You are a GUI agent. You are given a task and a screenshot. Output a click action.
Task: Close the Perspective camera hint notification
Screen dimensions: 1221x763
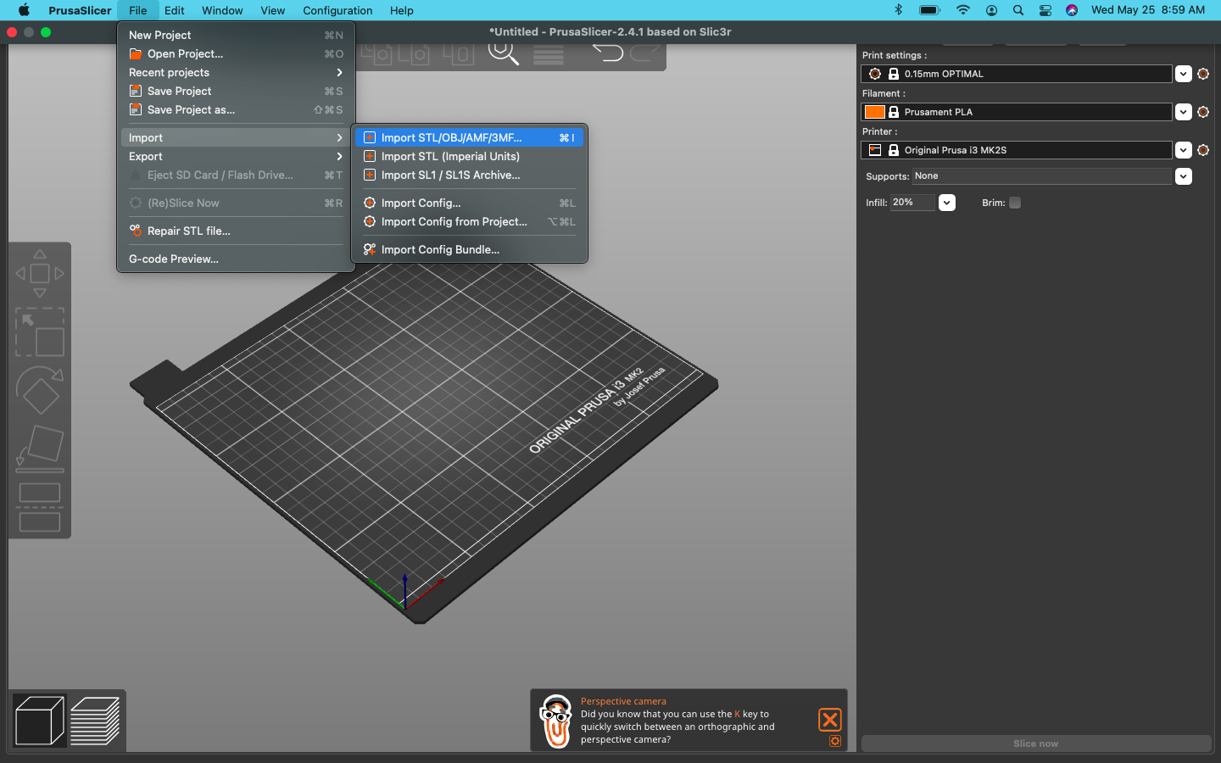[830, 720]
